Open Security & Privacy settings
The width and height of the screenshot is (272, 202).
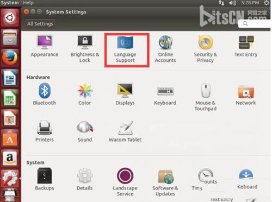click(206, 49)
